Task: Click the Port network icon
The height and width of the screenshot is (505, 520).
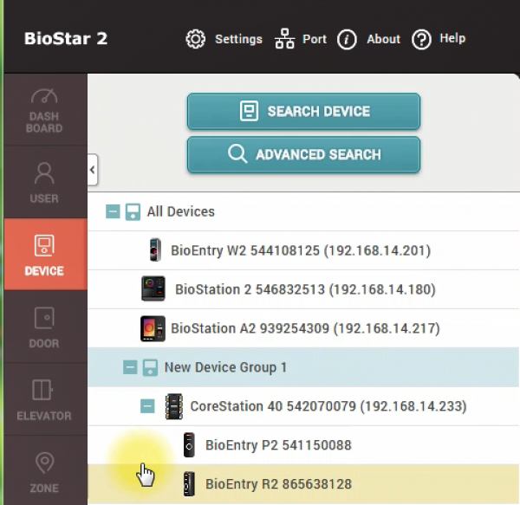Action: point(284,39)
